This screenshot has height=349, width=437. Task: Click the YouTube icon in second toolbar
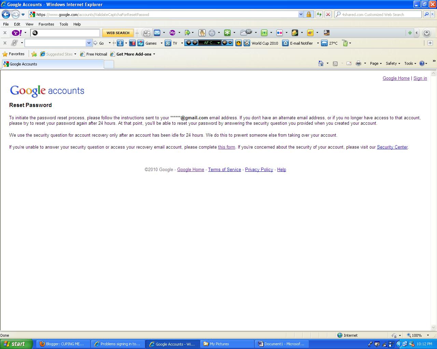coord(132,43)
